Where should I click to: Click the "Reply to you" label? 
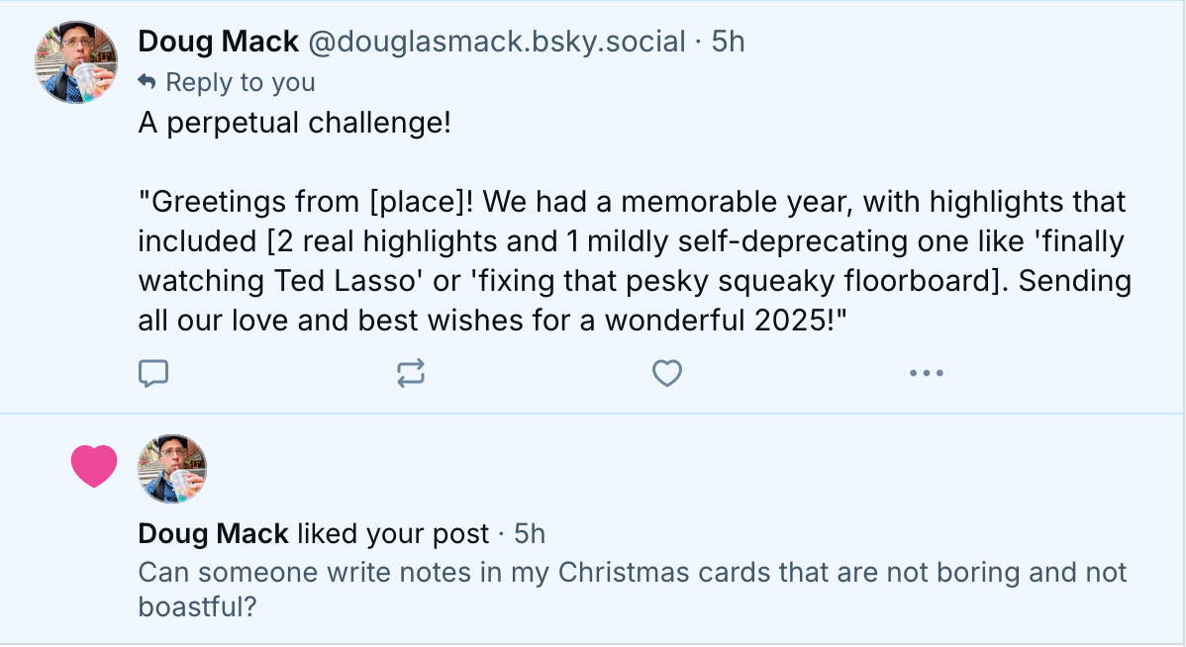pyautogui.click(x=241, y=82)
